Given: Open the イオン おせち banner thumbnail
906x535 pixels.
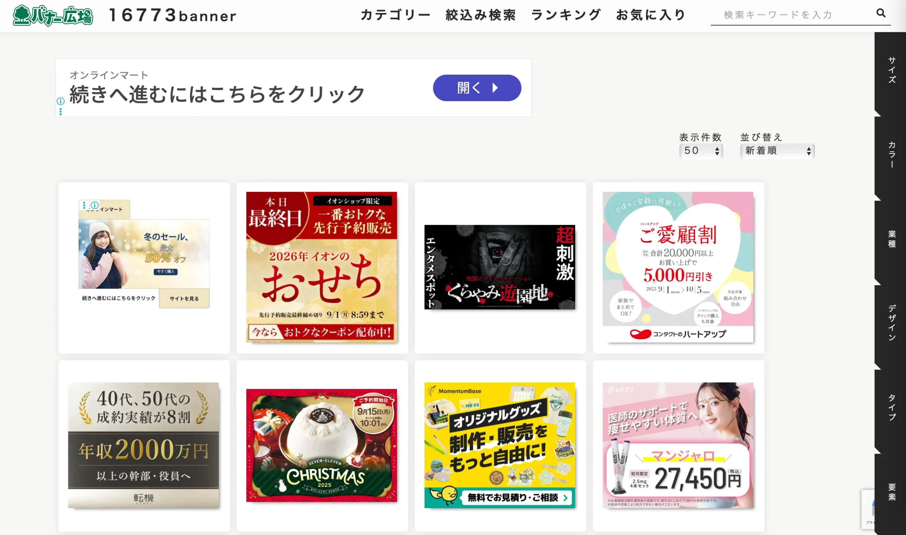Looking at the screenshot, I should point(322,267).
